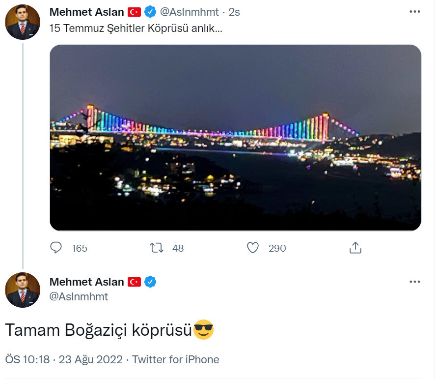Click @Aslnmhmt handle under reply name
The height and width of the screenshot is (379, 436).
(79, 296)
